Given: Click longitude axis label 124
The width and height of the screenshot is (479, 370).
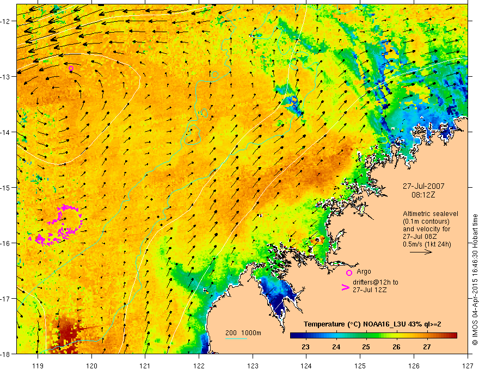Looking at the screenshot, I should (306, 366).
